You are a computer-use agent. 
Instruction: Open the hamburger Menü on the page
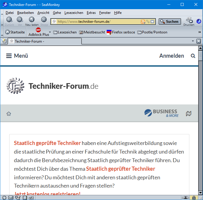click(x=17, y=56)
